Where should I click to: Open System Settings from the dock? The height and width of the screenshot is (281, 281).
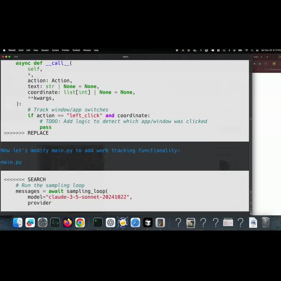(43, 223)
